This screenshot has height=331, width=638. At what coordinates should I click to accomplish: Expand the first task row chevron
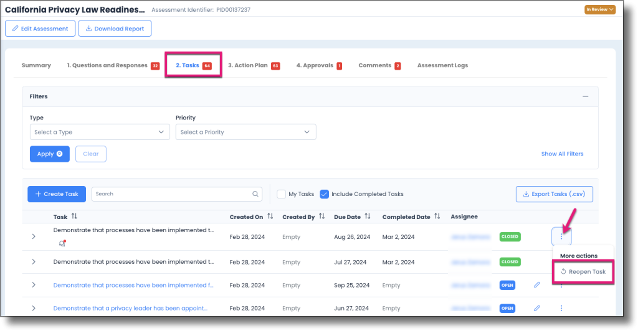click(34, 236)
